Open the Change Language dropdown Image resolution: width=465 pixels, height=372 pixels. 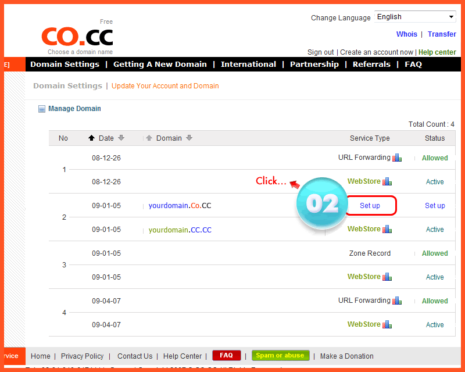415,17
